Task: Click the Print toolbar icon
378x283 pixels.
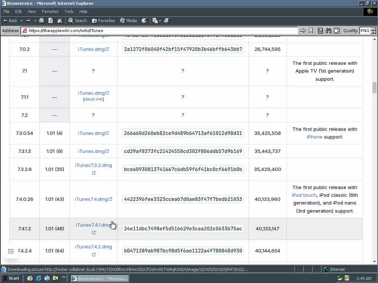Action: tap(166, 21)
